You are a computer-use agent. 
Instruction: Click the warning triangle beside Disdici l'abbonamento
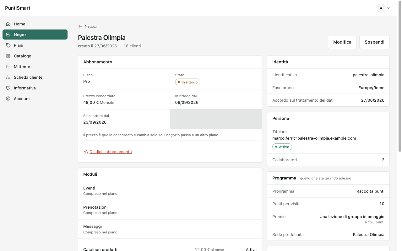[x=86, y=152]
